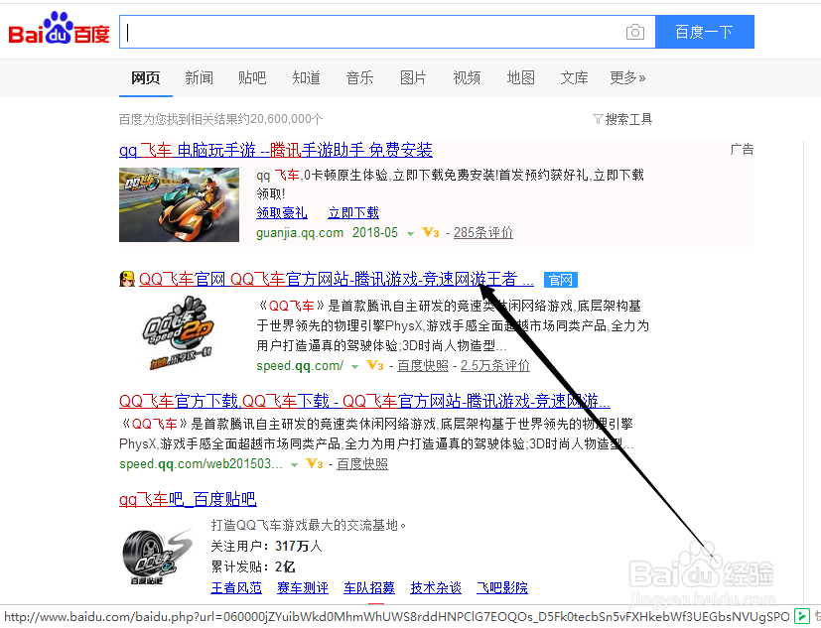The height and width of the screenshot is (628, 821).
Task: Open ad link qq飞车 电脑玩手游
Action: (276, 150)
